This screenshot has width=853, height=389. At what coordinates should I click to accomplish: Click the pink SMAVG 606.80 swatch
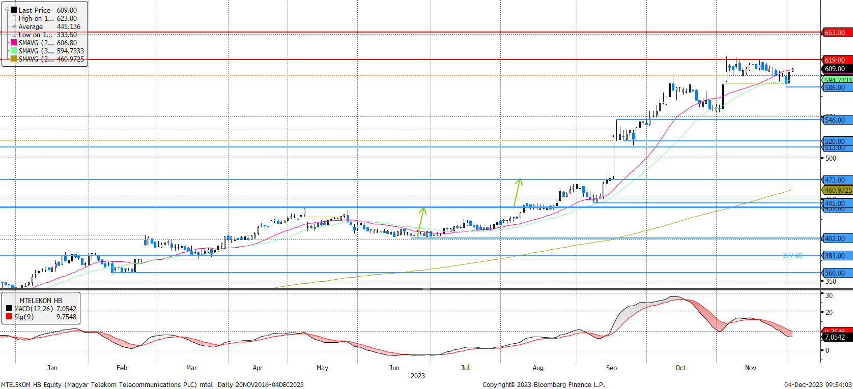point(14,43)
